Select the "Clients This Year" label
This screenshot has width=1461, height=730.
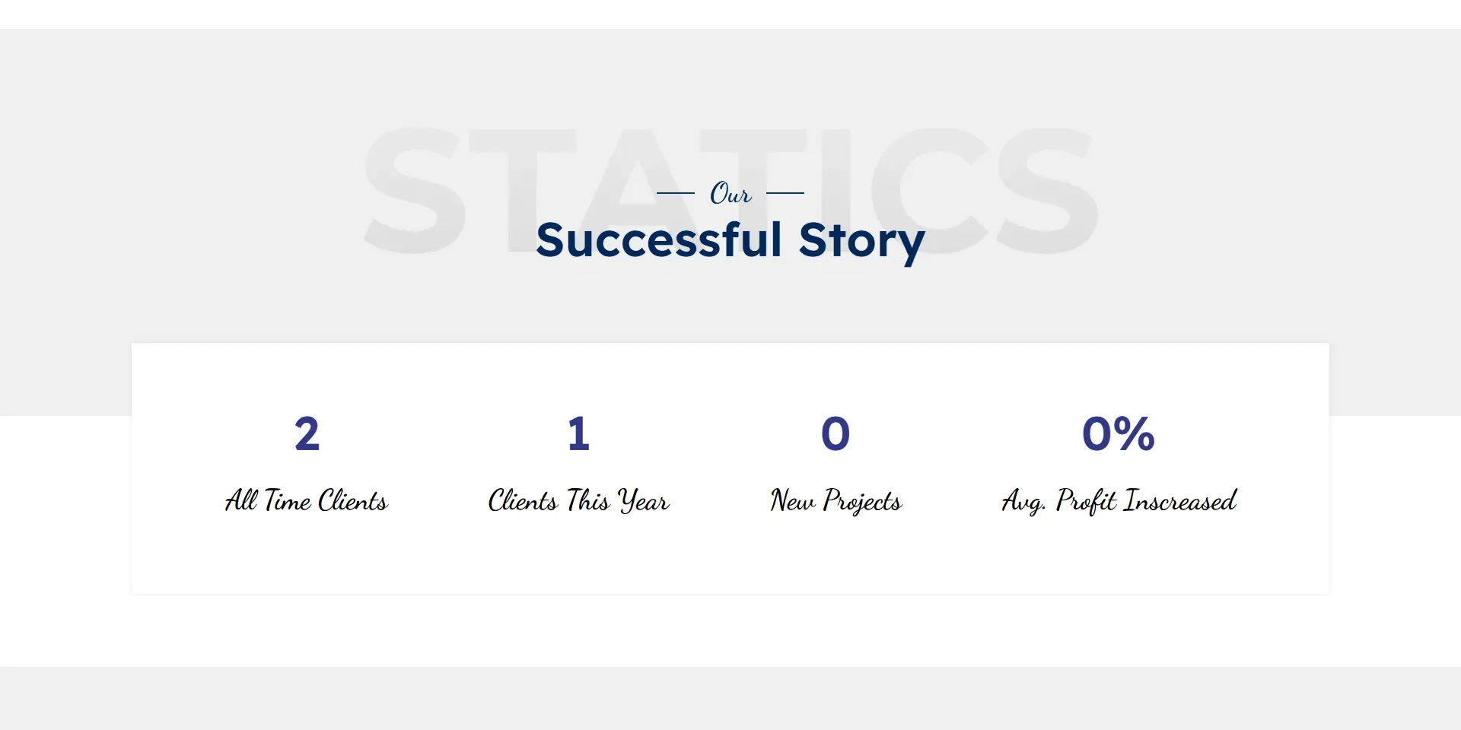578,501
